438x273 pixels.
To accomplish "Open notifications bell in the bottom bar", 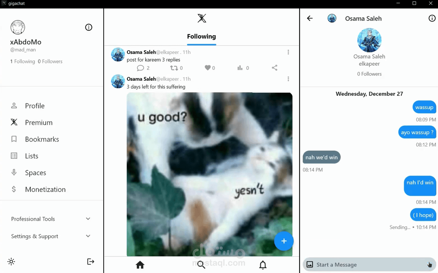I will [263, 265].
